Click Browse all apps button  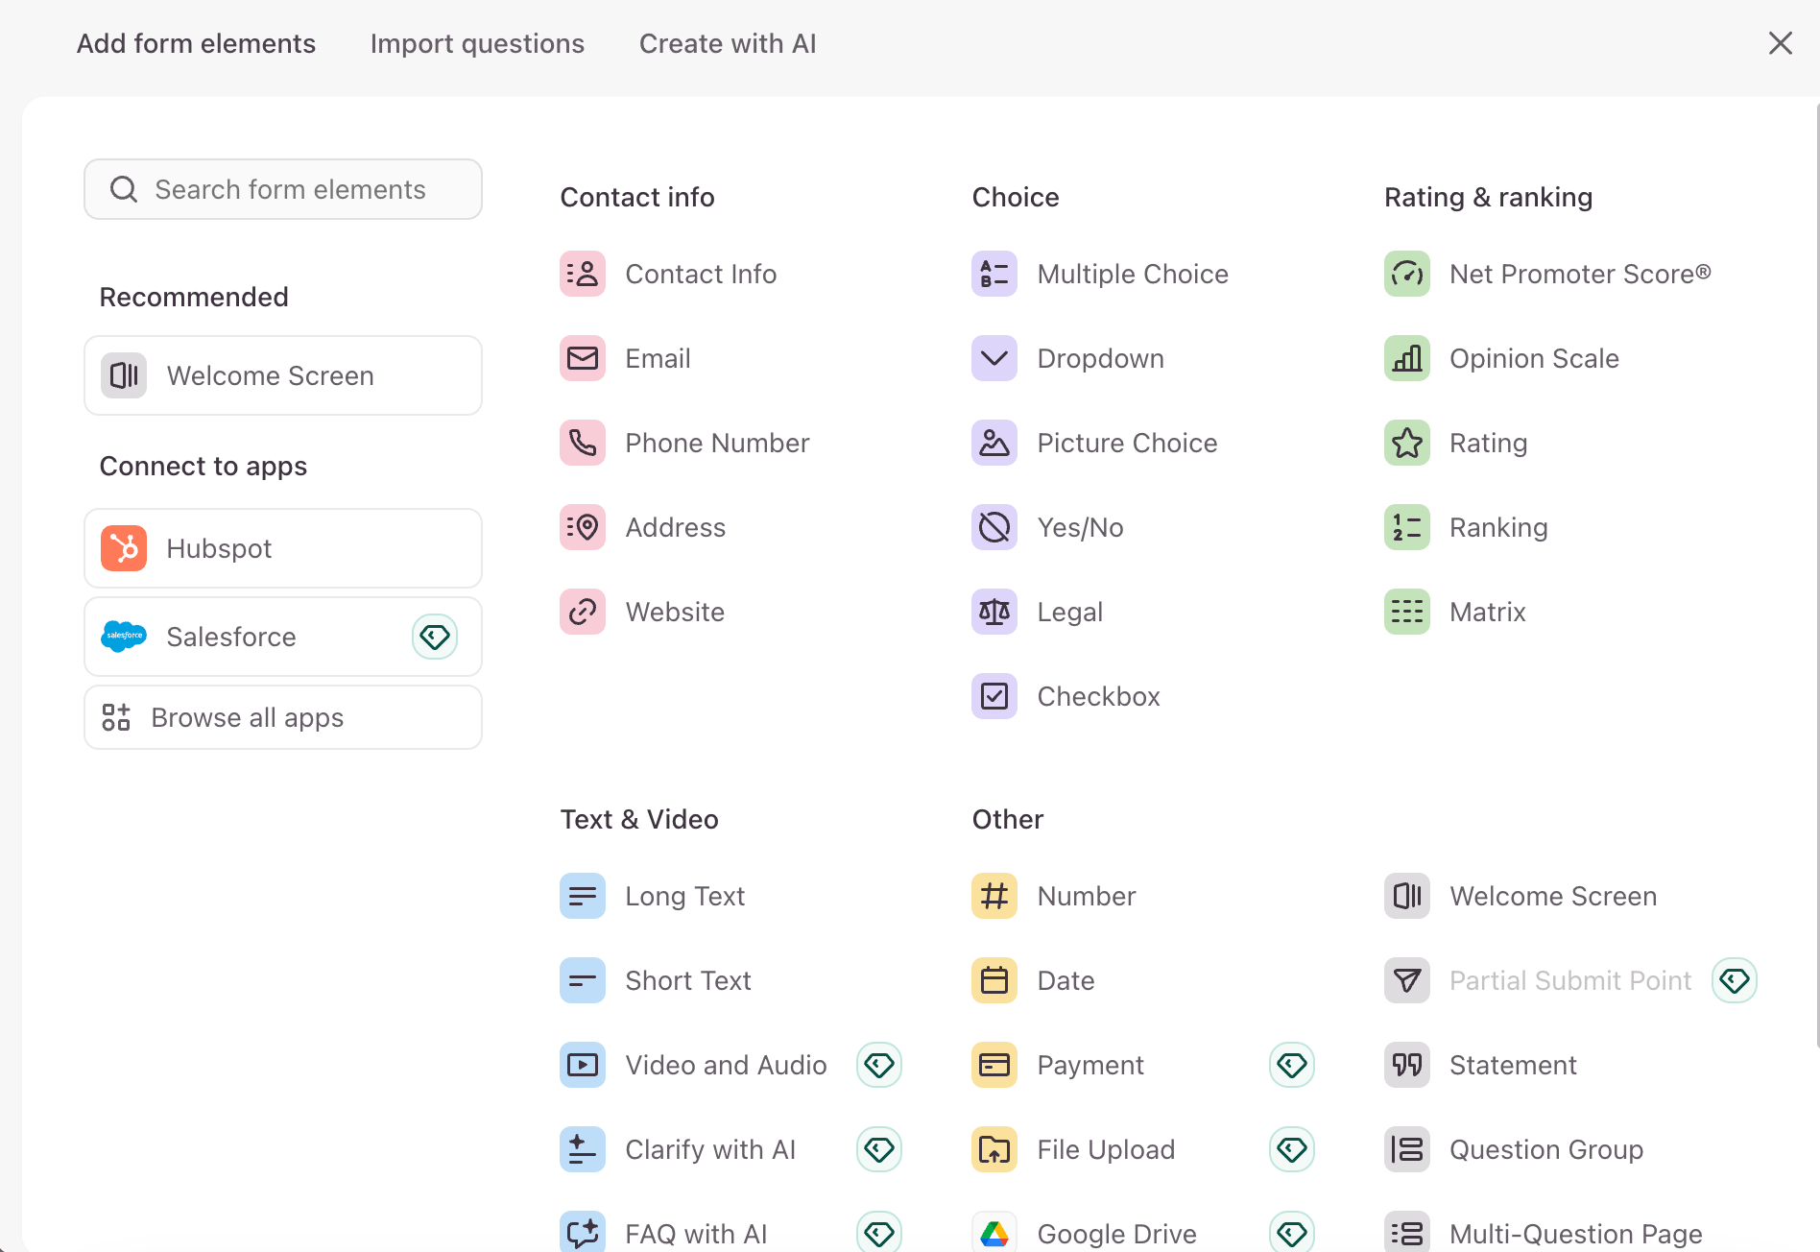point(282,717)
